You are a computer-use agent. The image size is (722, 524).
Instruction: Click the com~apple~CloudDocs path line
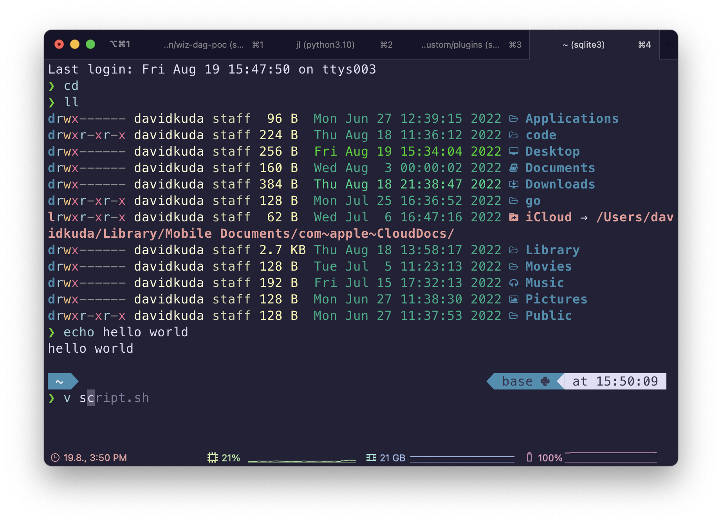[251, 233]
